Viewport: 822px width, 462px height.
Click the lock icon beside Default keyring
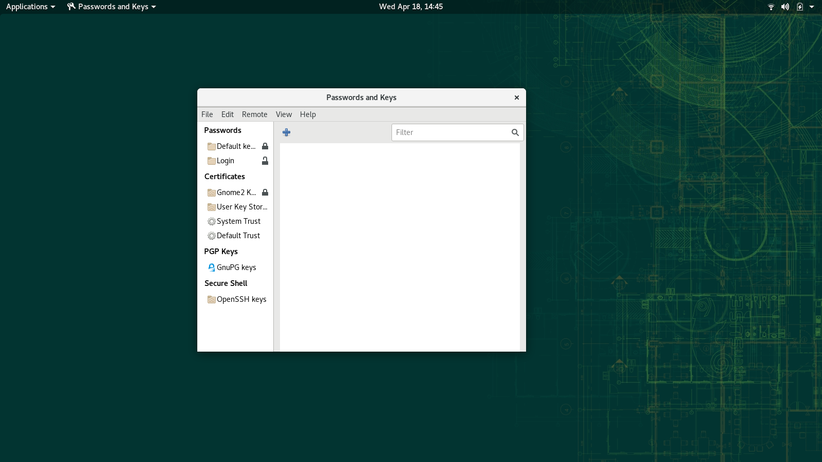click(265, 146)
